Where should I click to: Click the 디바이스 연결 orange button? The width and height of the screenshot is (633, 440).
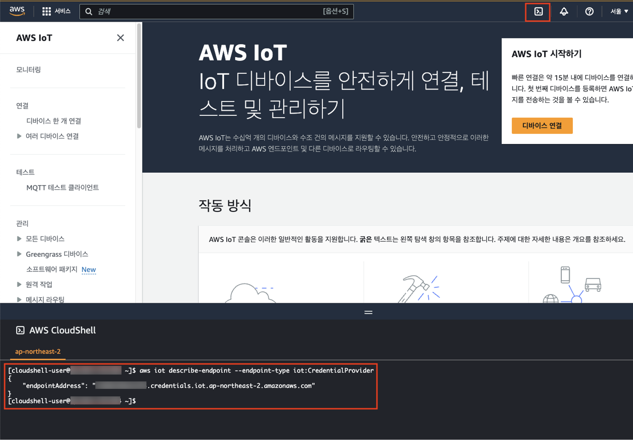542,126
